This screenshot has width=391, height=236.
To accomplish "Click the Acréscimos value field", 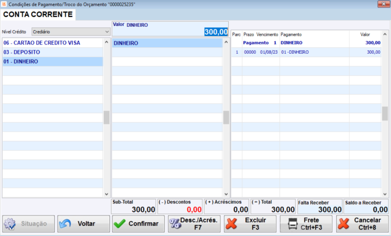I will [x=226, y=207].
